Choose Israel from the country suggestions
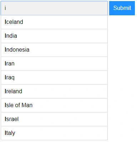Screen dimensions: 137x142 tap(54, 119)
